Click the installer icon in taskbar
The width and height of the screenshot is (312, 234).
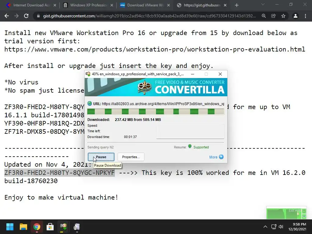76,227
